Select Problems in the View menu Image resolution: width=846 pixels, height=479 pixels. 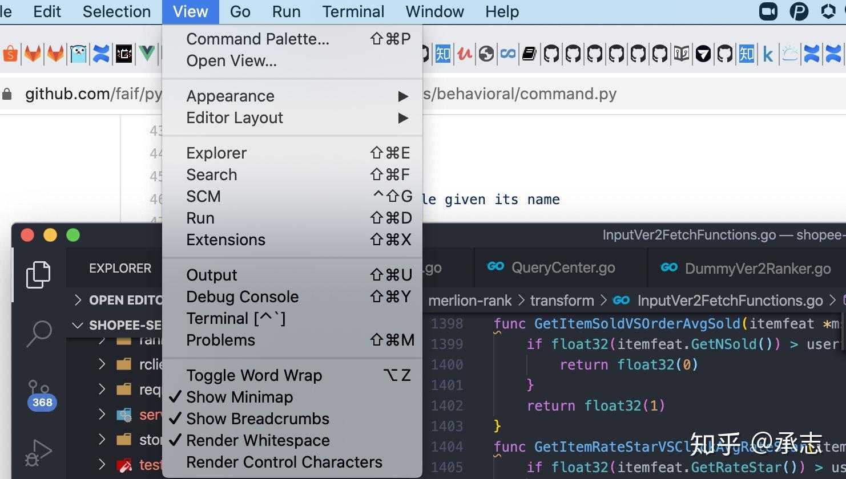coord(292,340)
